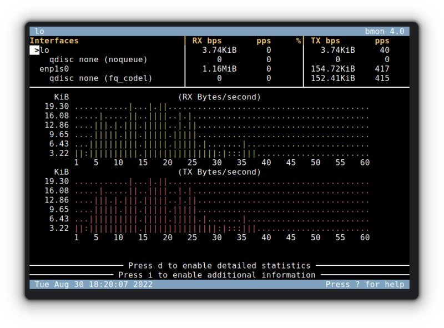This screenshot has width=444, height=328.
Task: Click the (RX Bytes/second) graph title
Action: [x=219, y=97]
